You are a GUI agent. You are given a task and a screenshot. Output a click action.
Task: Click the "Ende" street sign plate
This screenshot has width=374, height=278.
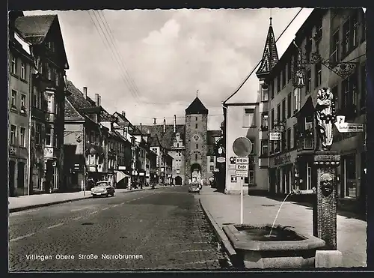[242, 166]
